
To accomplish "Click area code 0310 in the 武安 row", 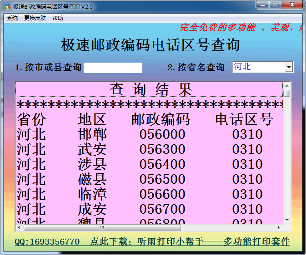I will click(x=247, y=149).
